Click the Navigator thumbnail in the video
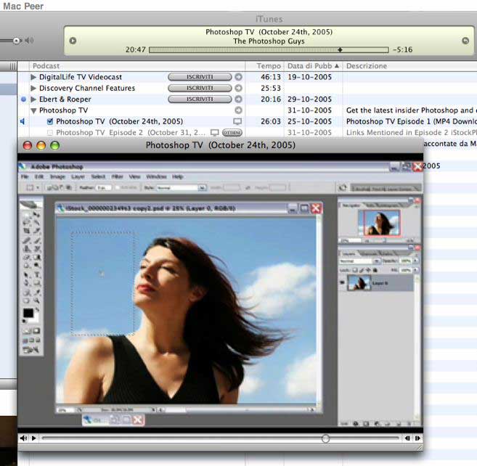Viewport: 477px width, 466px height. (379, 223)
